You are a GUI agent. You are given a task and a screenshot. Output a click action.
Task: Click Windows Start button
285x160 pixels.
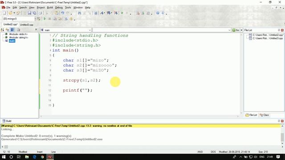4,157
